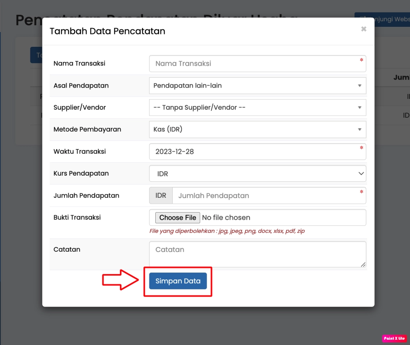Close the Tambah Data Pencatatan dialog

tap(364, 29)
